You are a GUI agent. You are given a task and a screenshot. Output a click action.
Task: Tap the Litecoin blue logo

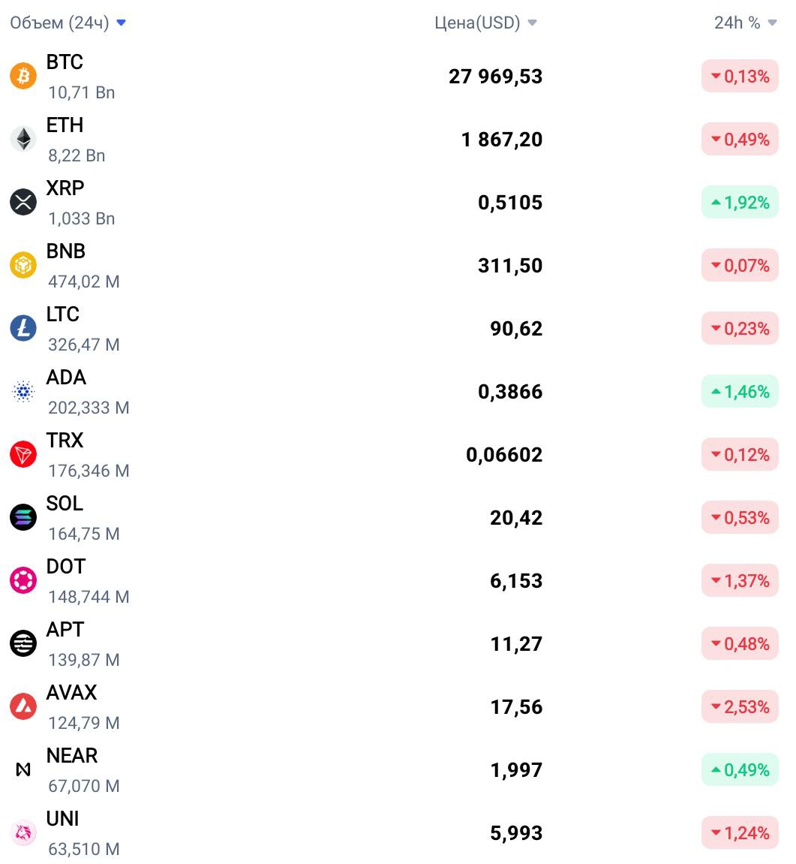23,328
